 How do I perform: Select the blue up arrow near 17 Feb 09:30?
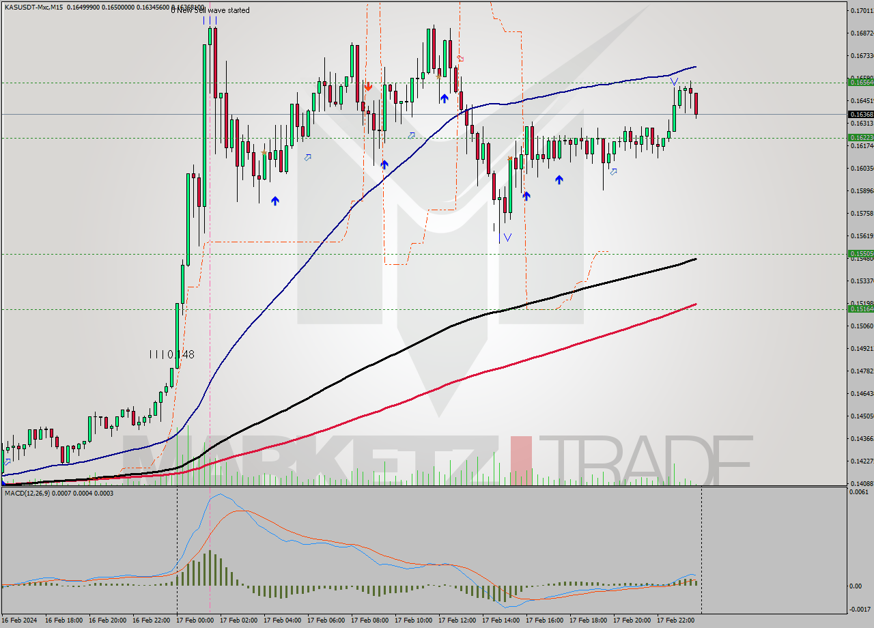pyautogui.click(x=384, y=165)
